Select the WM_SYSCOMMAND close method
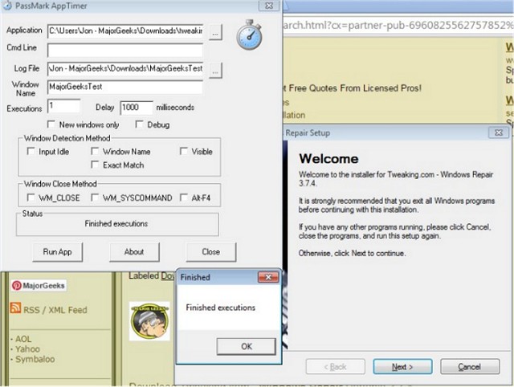 click(x=95, y=198)
